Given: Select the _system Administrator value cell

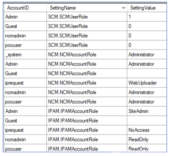Looking at the screenshot, I should 146,55.
